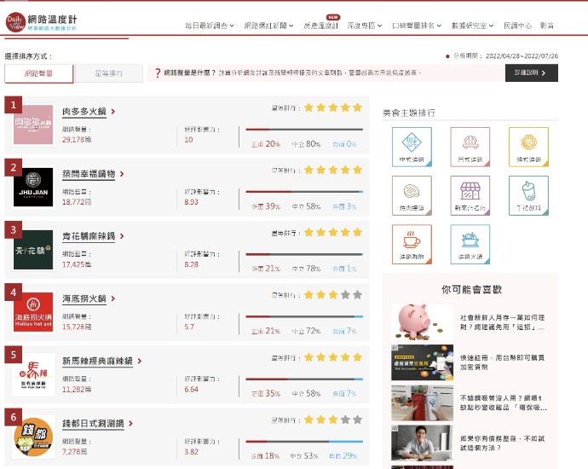
Task: Open the yellow donut category tile
Action: (x=528, y=147)
